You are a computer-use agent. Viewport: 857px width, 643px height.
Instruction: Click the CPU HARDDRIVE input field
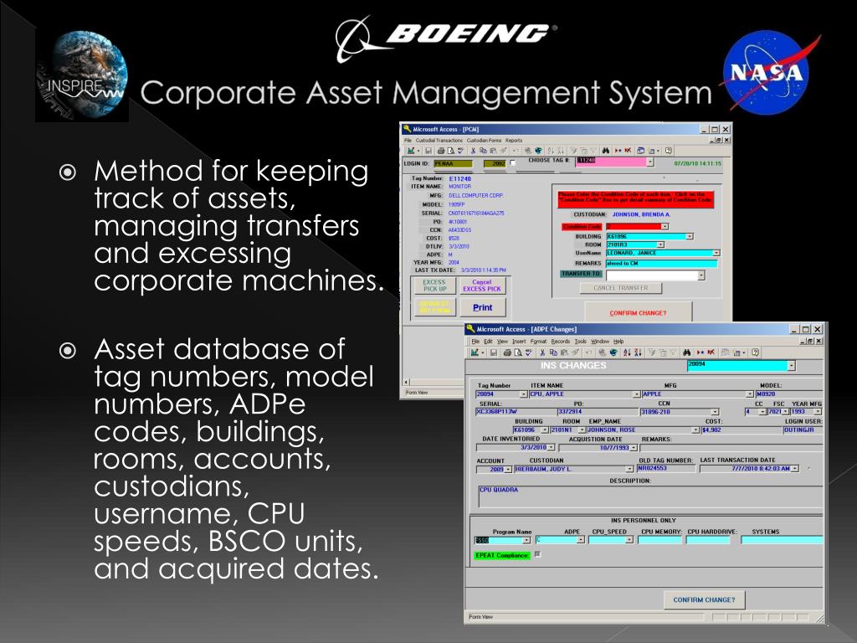tap(708, 540)
